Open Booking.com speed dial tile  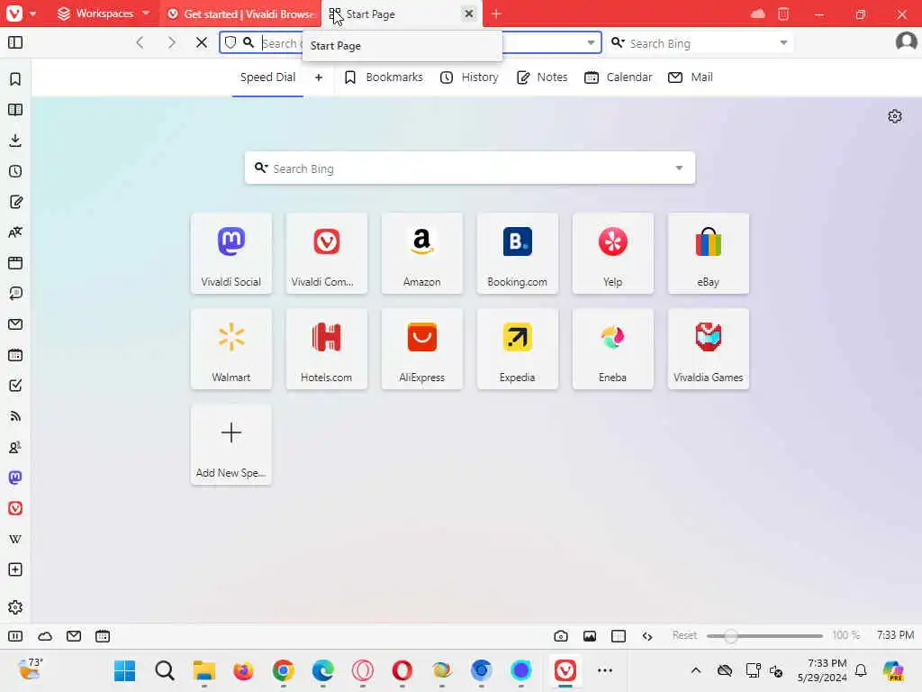point(517,253)
